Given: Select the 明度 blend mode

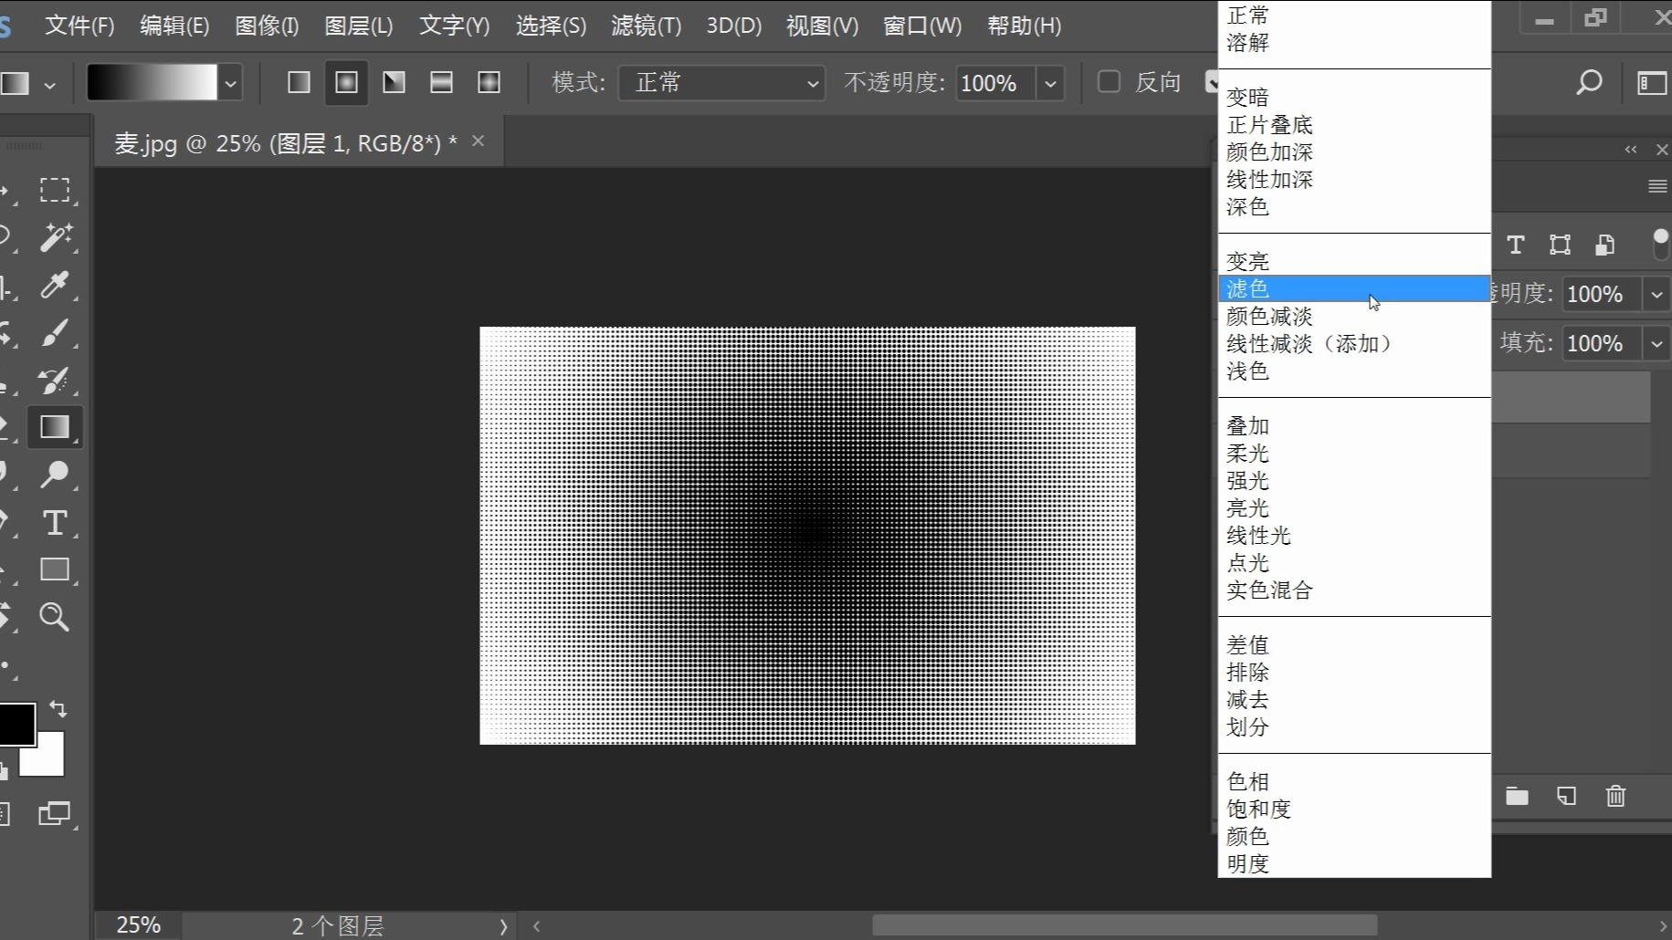Looking at the screenshot, I should pyautogui.click(x=1354, y=863).
